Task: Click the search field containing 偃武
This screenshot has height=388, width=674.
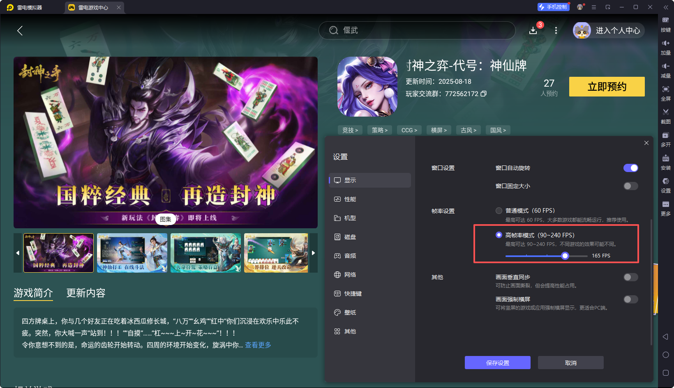Action: point(417,30)
